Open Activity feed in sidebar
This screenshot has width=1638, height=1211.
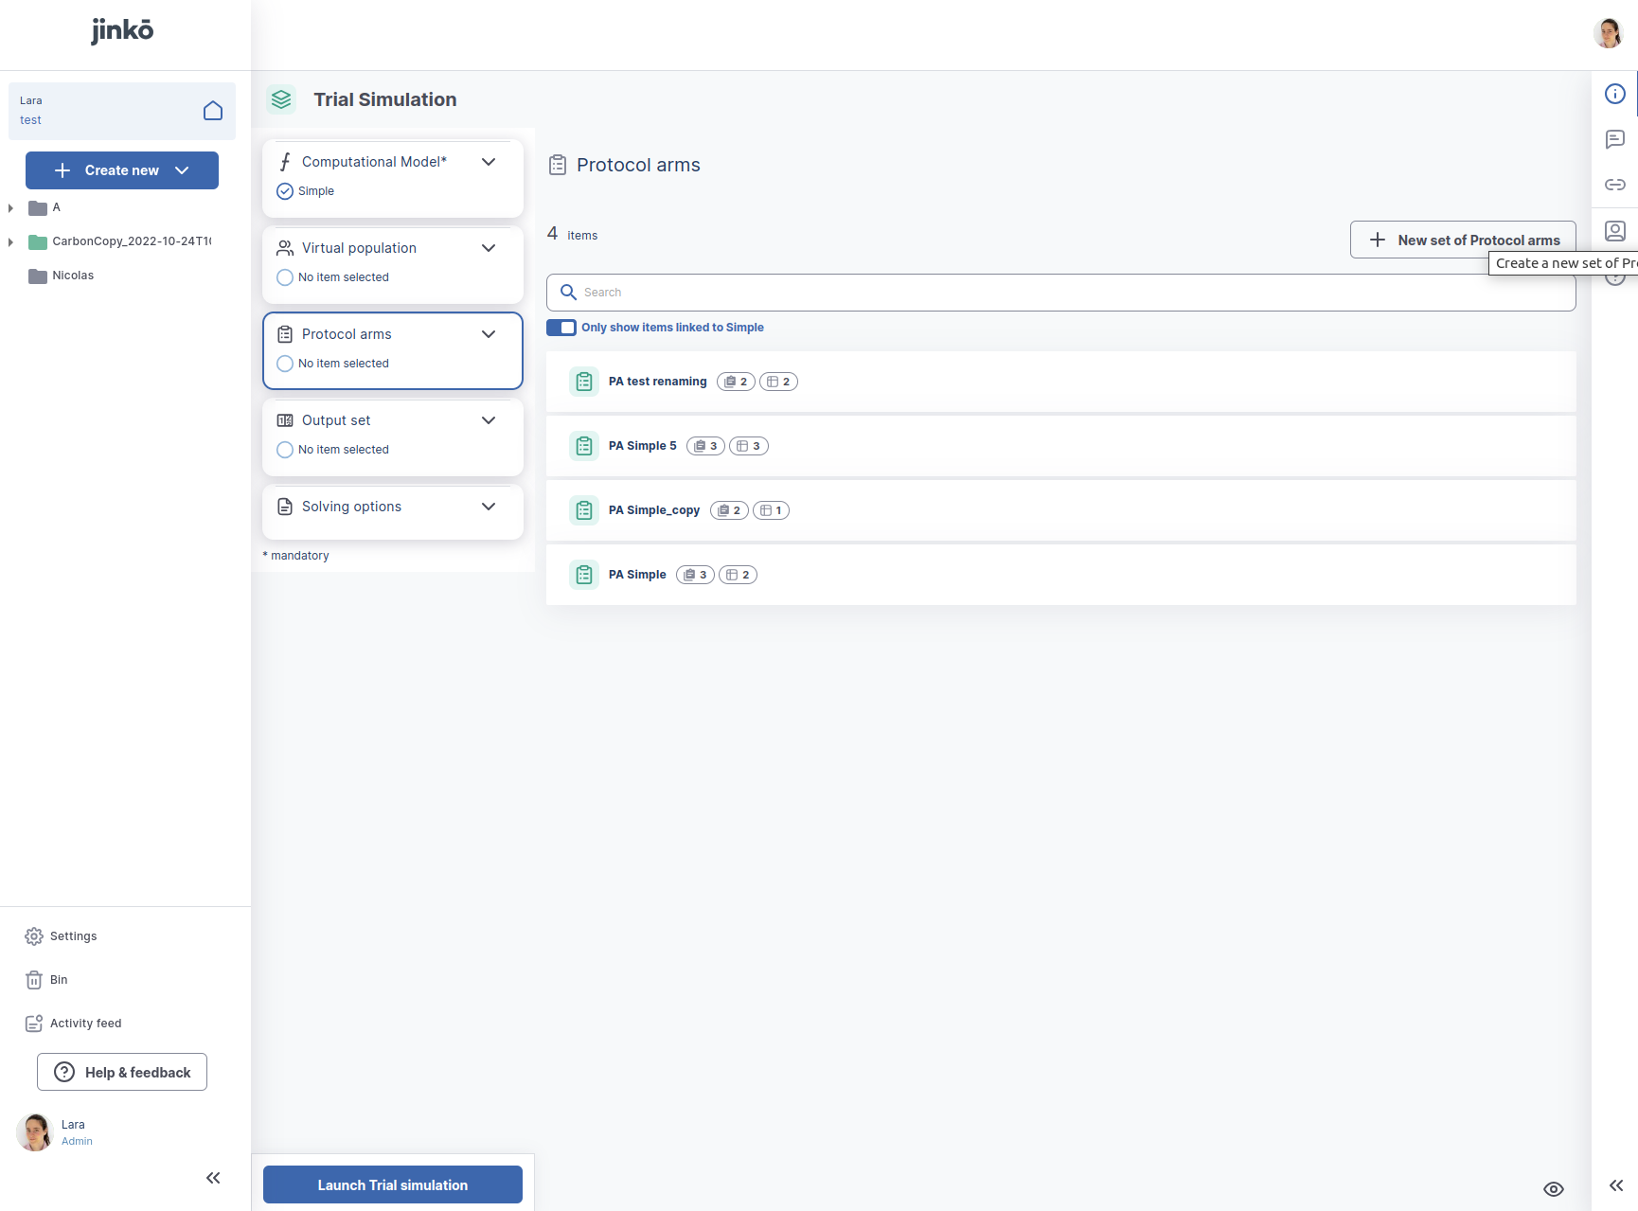pos(85,1024)
